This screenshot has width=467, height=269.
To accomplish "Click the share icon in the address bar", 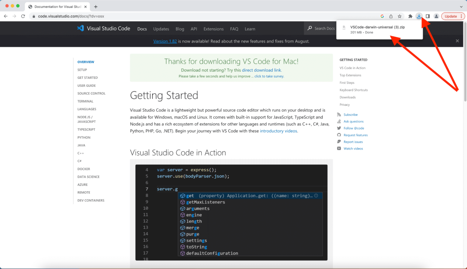I will (391, 16).
